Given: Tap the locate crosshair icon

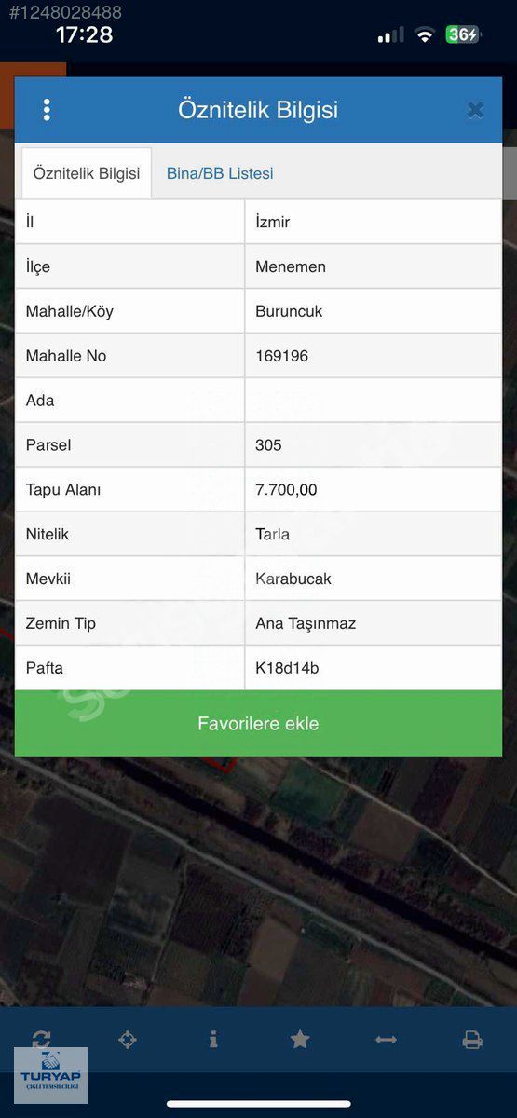Looking at the screenshot, I should point(128,1040).
